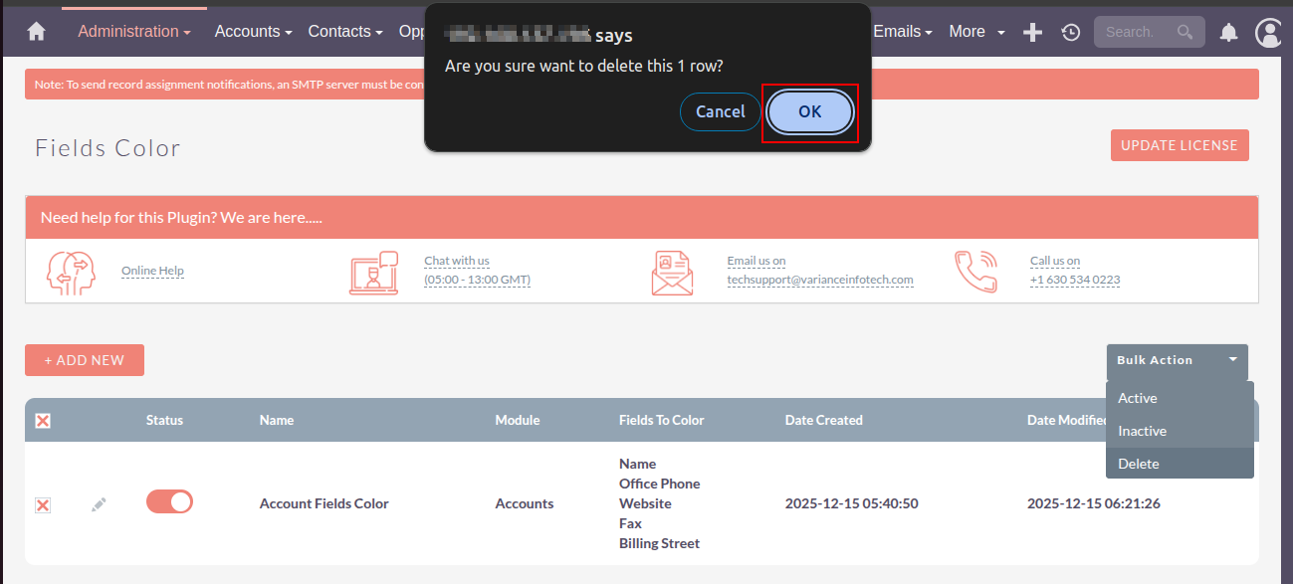Image resolution: width=1293 pixels, height=584 pixels.
Task: Expand the Bulk Action dropdown
Action: tap(1177, 360)
